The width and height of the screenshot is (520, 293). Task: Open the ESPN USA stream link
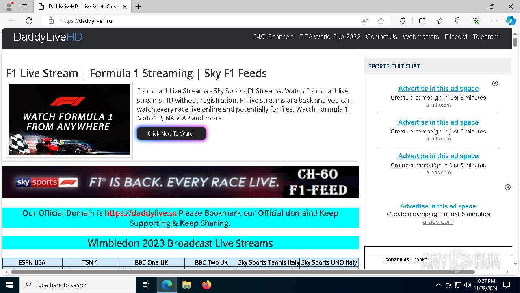(x=32, y=262)
